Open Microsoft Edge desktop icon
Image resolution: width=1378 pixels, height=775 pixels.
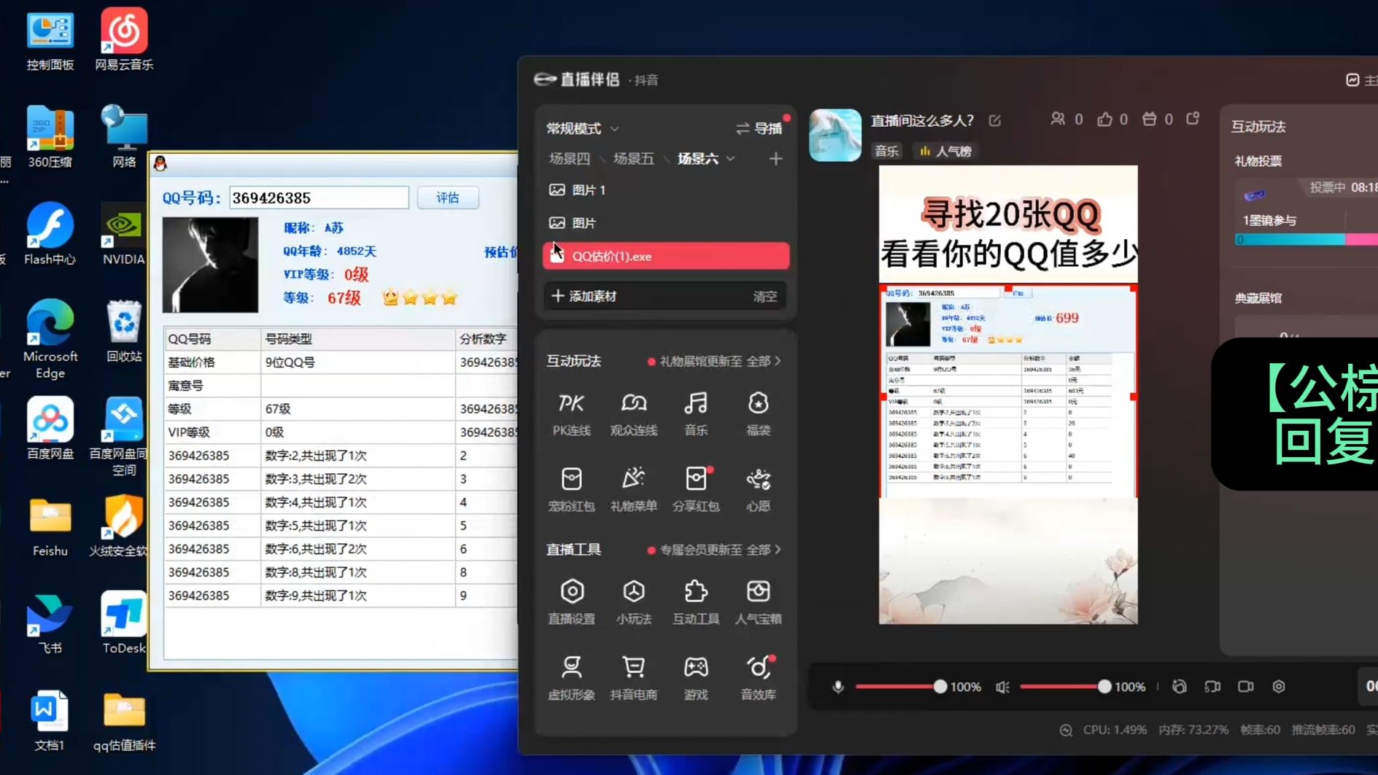coord(50,339)
